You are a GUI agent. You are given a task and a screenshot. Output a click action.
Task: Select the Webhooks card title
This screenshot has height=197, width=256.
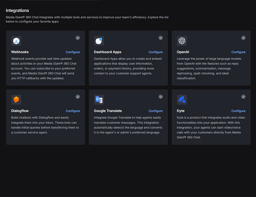tap(20, 52)
